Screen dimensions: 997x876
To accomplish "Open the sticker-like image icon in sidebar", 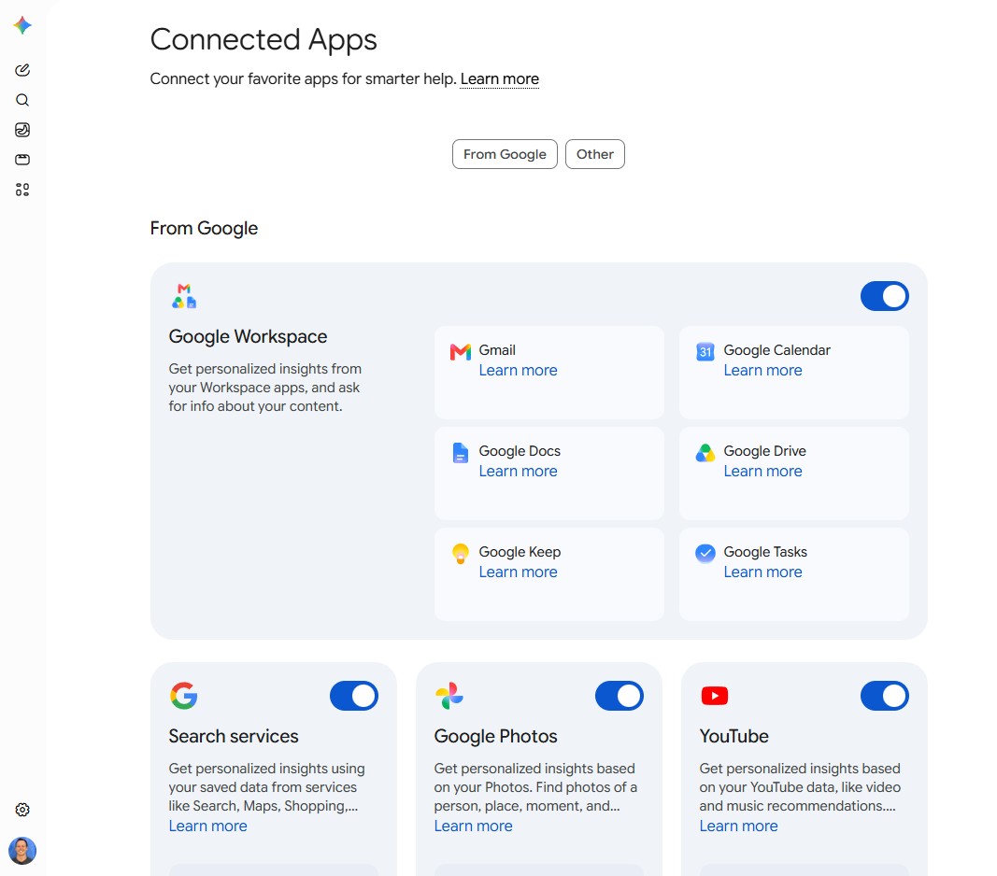I will click(x=22, y=130).
